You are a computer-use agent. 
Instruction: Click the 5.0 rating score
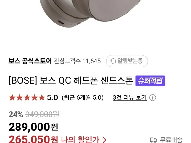click(x=52, y=97)
